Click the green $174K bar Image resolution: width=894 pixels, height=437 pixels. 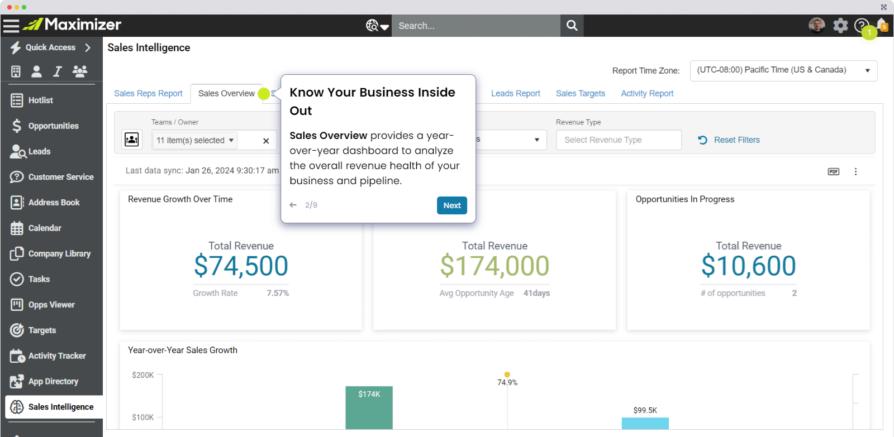(369, 407)
